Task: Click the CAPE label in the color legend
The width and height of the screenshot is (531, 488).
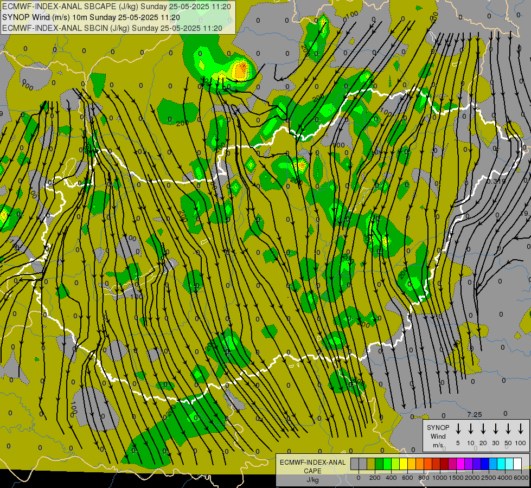Action: click(x=312, y=471)
